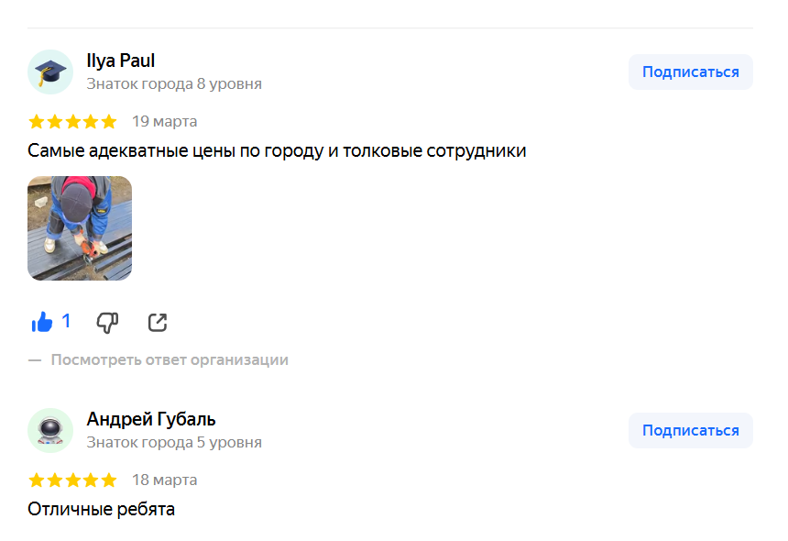Subscribe to Ilya Paul

(x=690, y=72)
